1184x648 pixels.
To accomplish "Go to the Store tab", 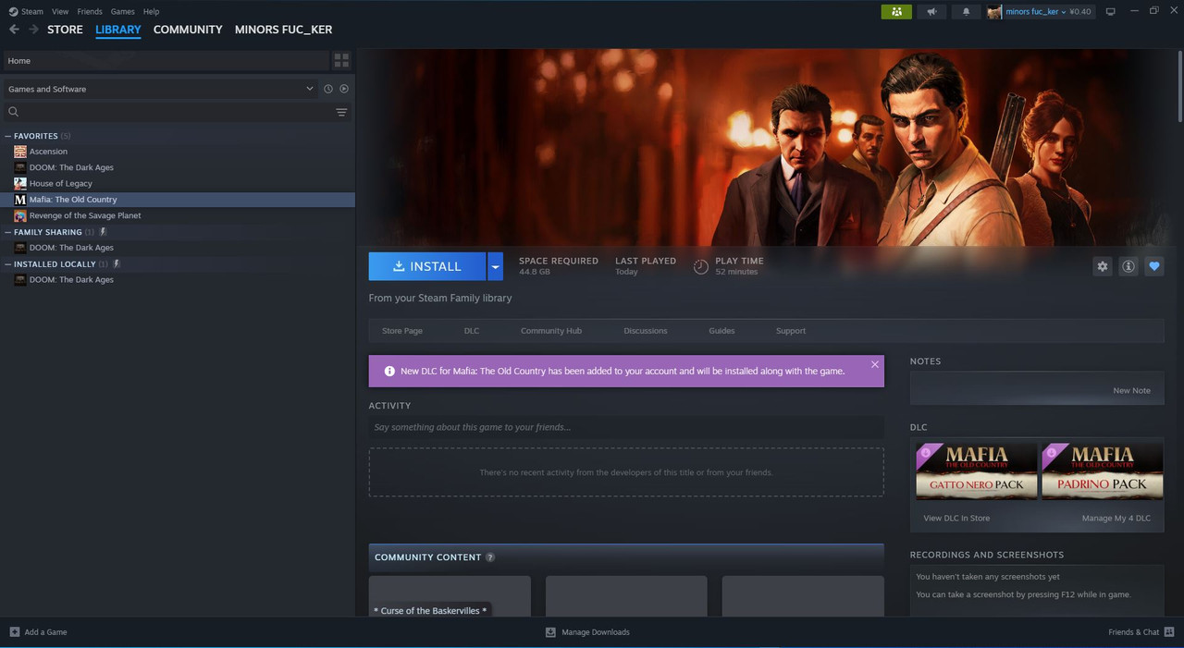I will 65,30.
